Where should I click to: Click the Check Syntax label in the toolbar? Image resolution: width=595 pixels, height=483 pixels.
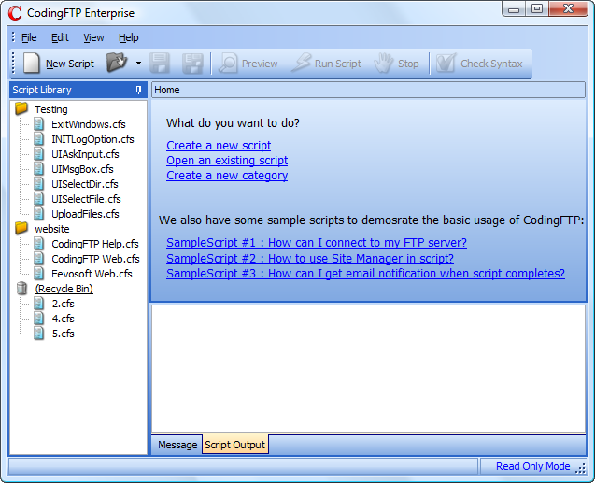click(491, 64)
